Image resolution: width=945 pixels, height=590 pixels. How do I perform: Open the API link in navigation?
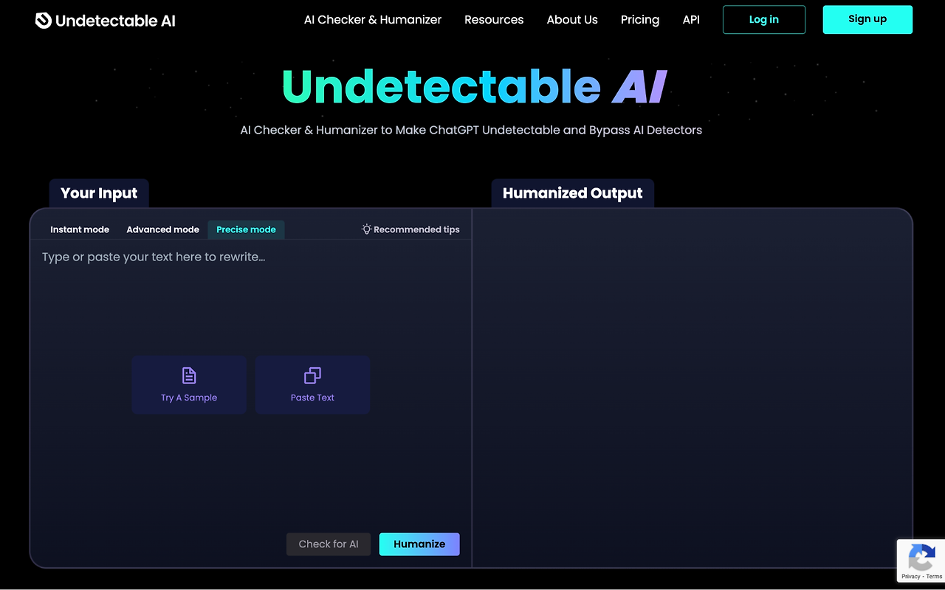pos(691,20)
